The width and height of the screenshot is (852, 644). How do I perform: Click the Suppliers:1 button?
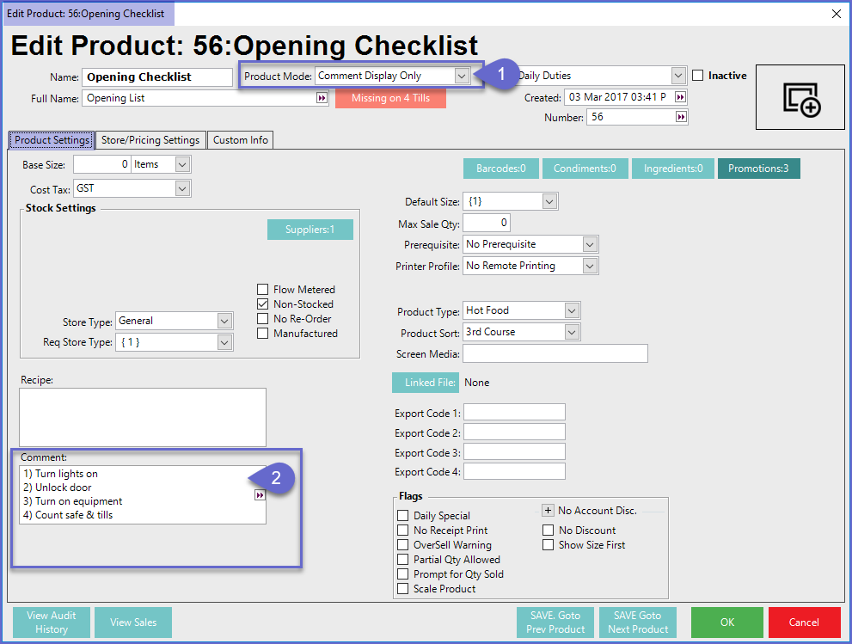click(x=310, y=230)
